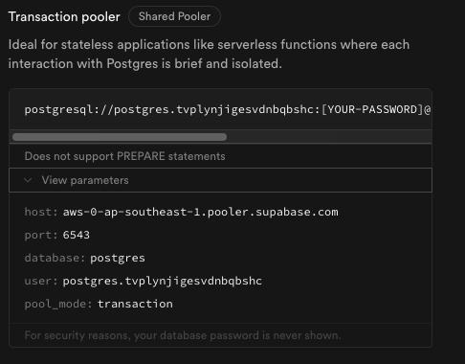Click the host parameter label
Image resolution: width=465 pixels, height=364 pixels.
pos(41,212)
